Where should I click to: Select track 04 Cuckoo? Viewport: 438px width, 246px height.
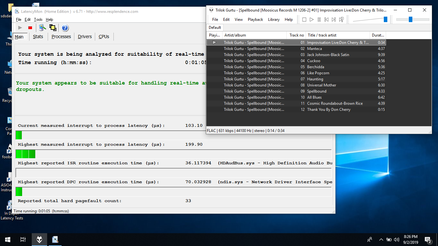296,61
